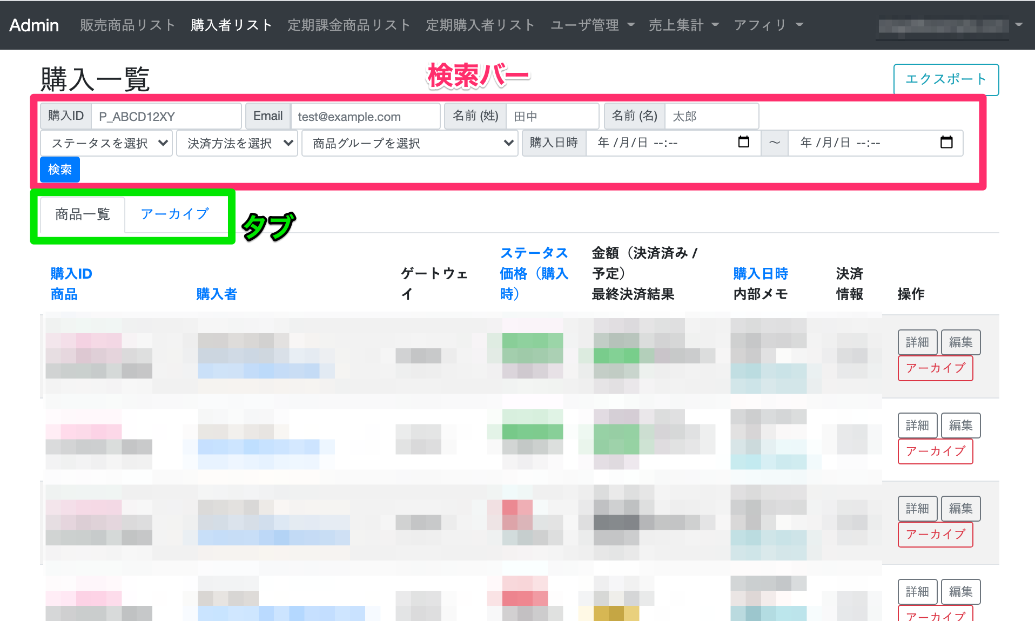1035x621 pixels.
Task: Open the 決済方法を選択 dropdown
Action: [x=237, y=144]
